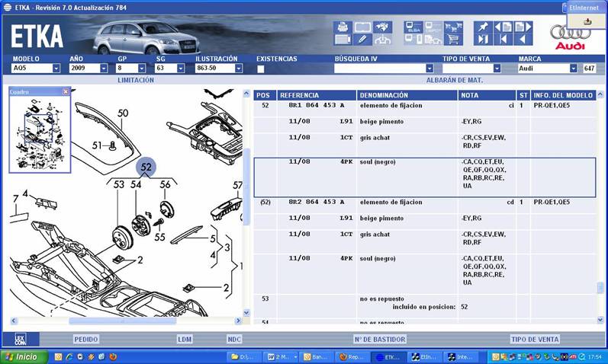Click the binoculars search icon

[x=382, y=27]
